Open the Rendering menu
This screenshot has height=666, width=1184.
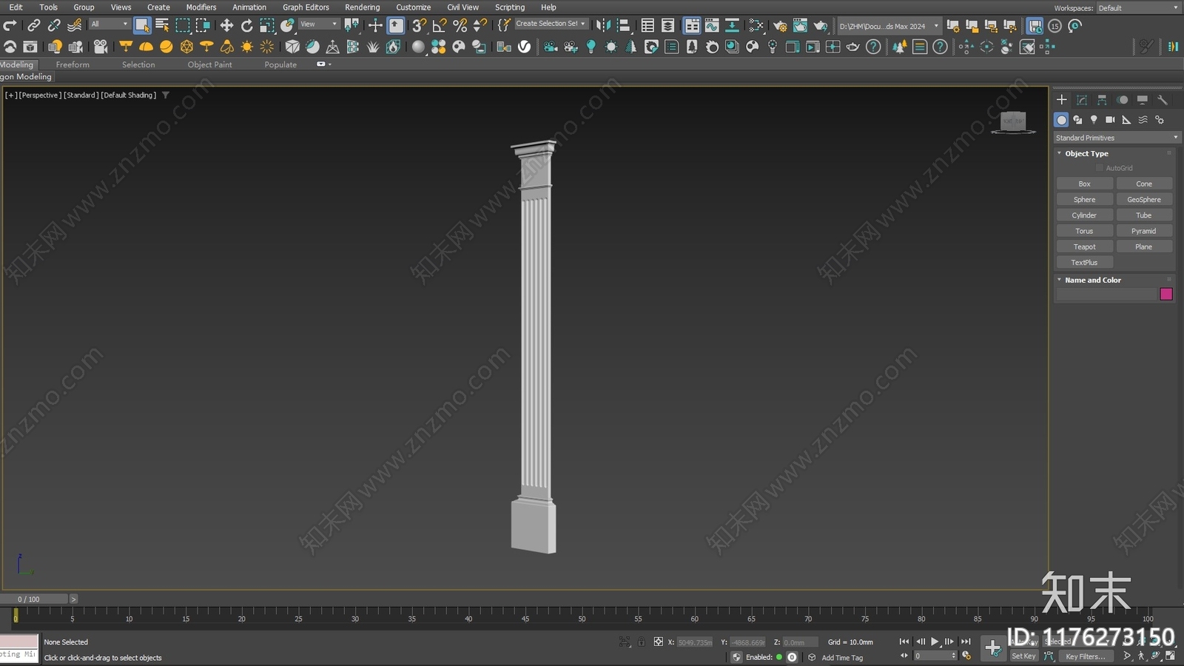click(x=363, y=7)
